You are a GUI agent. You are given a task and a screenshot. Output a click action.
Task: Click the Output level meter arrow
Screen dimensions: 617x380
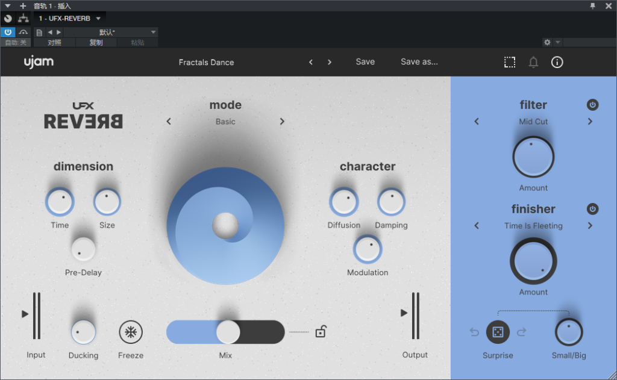(x=404, y=313)
